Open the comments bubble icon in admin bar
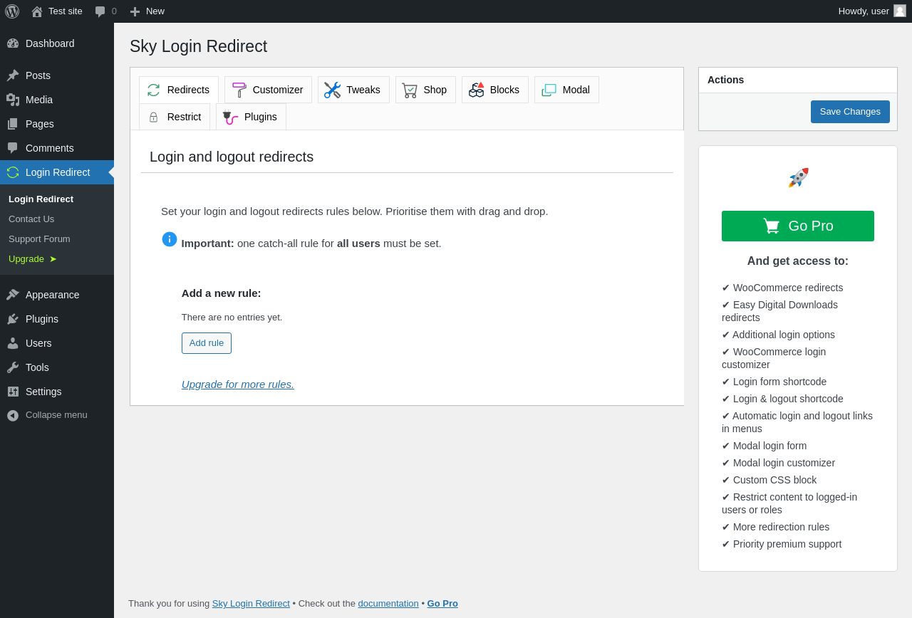 pyautogui.click(x=100, y=11)
